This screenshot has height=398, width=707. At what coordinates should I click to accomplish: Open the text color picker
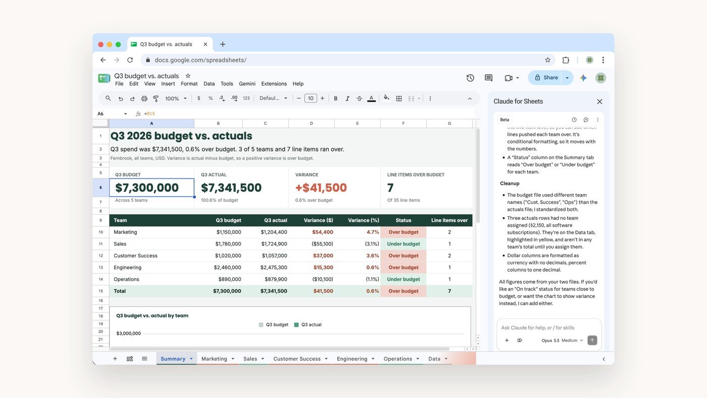(372, 98)
